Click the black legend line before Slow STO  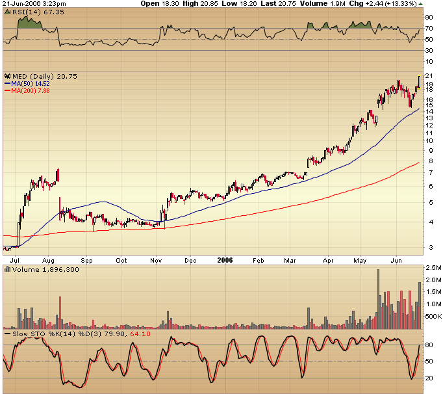click(x=8, y=334)
